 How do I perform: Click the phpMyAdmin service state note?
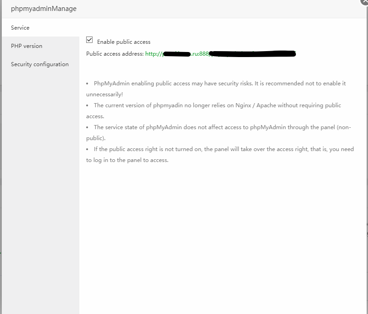(x=218, y=132)
